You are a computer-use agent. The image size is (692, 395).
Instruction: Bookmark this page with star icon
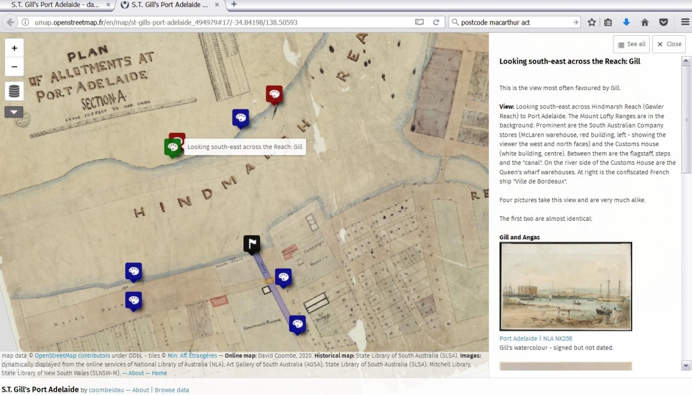click(x=591, y=22)
